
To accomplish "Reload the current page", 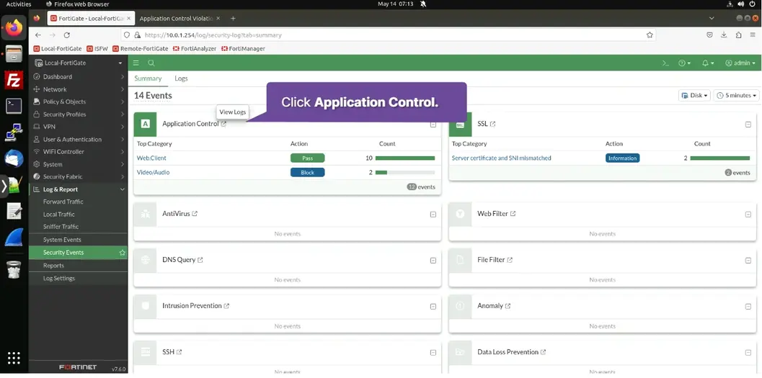I will click(x=67, y=35).
